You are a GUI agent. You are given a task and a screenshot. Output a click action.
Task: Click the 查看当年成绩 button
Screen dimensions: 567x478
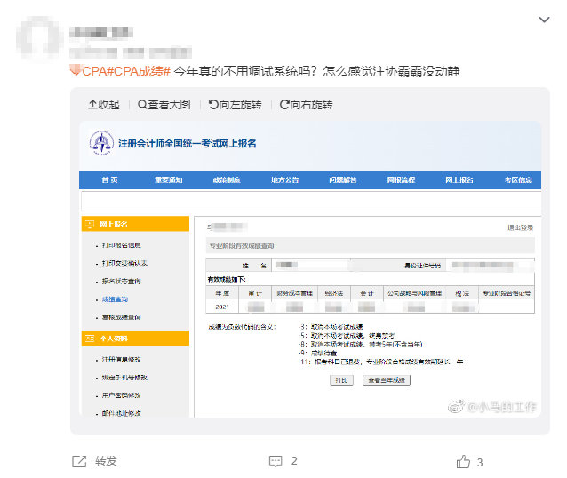(387, 380)
